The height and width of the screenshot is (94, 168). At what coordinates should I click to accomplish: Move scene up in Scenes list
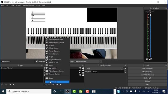point(10,84)
